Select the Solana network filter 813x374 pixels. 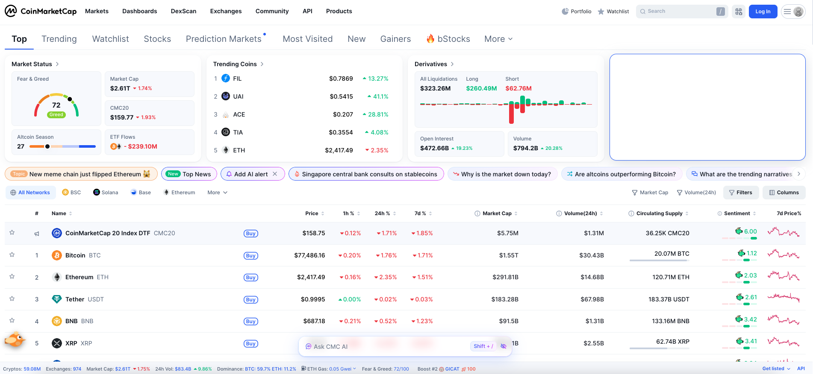pos(106,193)
